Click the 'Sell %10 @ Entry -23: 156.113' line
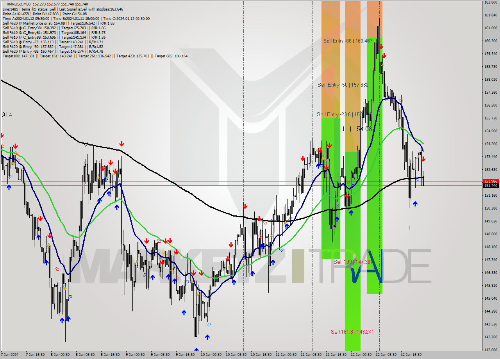Viewport: 500px width, 359px height. click(x=53, y=42)
